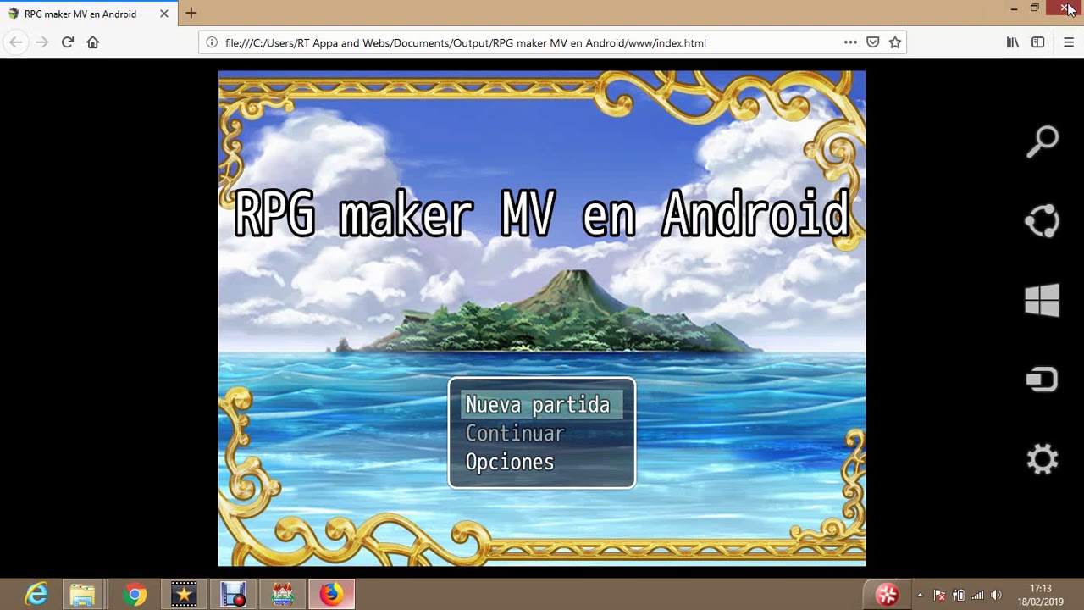Open Opciones in the title menu
This screenshot has width=1084, height=610.
click(x=510, y=463)
